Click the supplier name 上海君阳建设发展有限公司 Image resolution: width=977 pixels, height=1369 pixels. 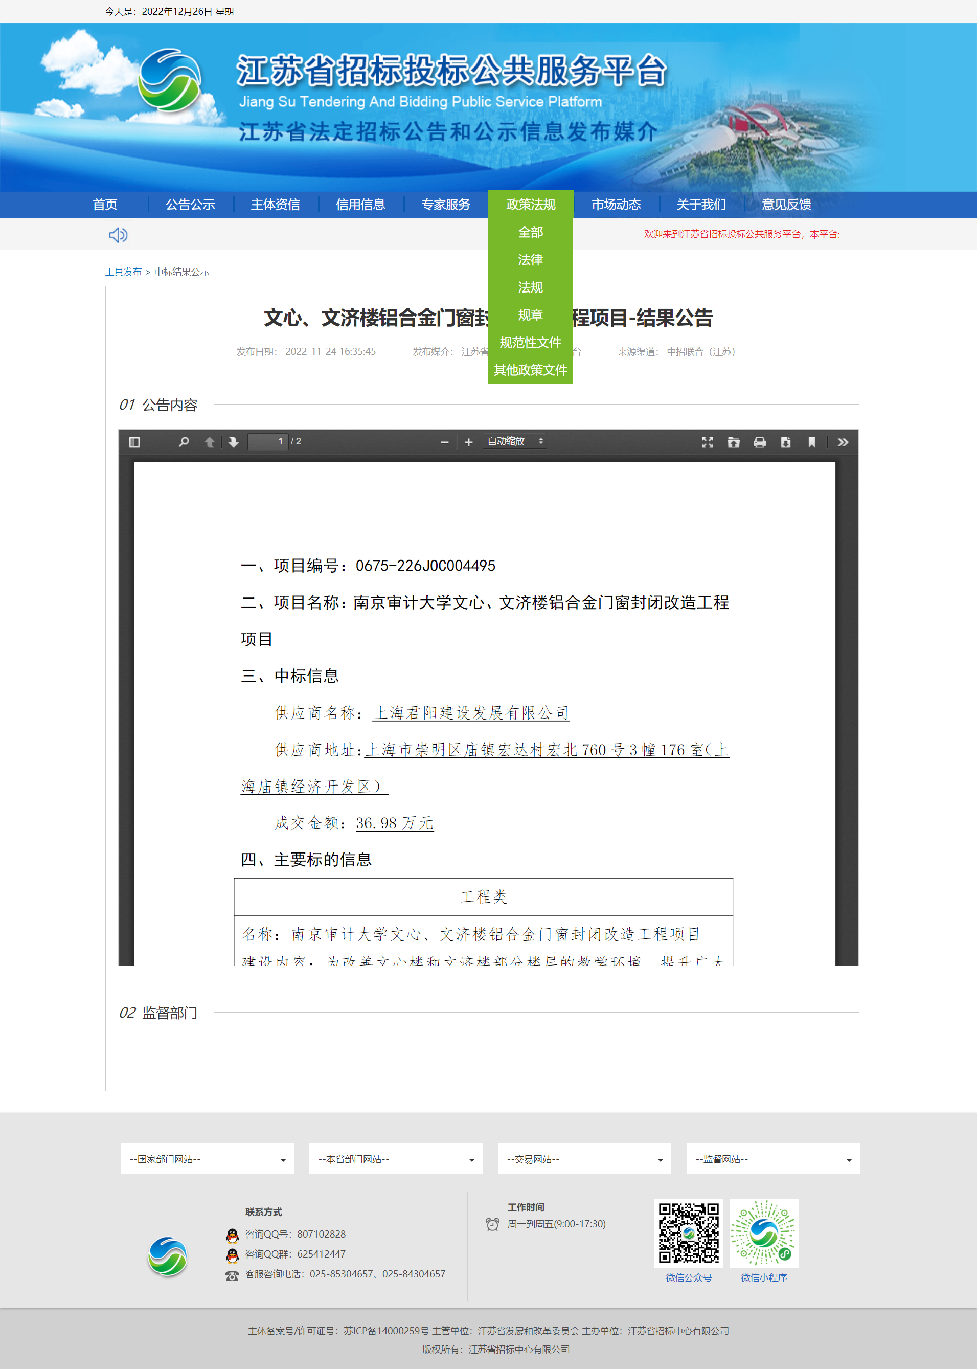pos(471,713)
